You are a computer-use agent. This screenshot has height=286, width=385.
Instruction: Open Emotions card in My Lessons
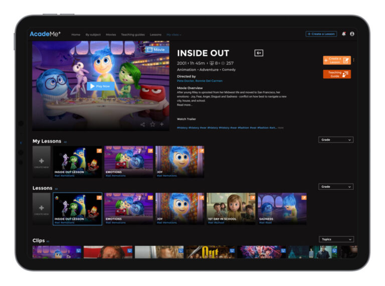pos(129,162)
